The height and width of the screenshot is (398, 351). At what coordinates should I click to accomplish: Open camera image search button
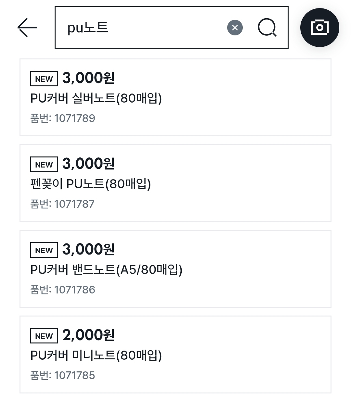(x=319, y=28)
